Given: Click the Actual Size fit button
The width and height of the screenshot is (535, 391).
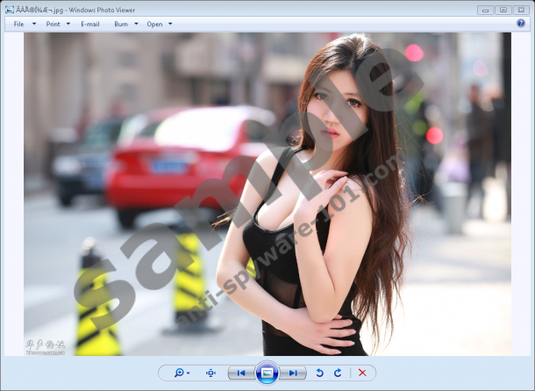Looking at the screenshot, I should pyautogui.click(x=210, y=373).
